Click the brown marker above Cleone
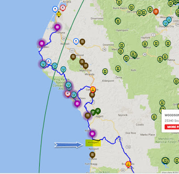This screenshot has height=174, width=179. 92,155
